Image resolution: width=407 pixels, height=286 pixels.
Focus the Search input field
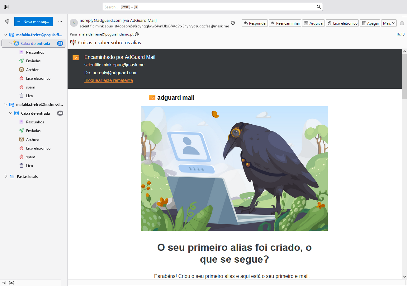(x=213, y=7)
